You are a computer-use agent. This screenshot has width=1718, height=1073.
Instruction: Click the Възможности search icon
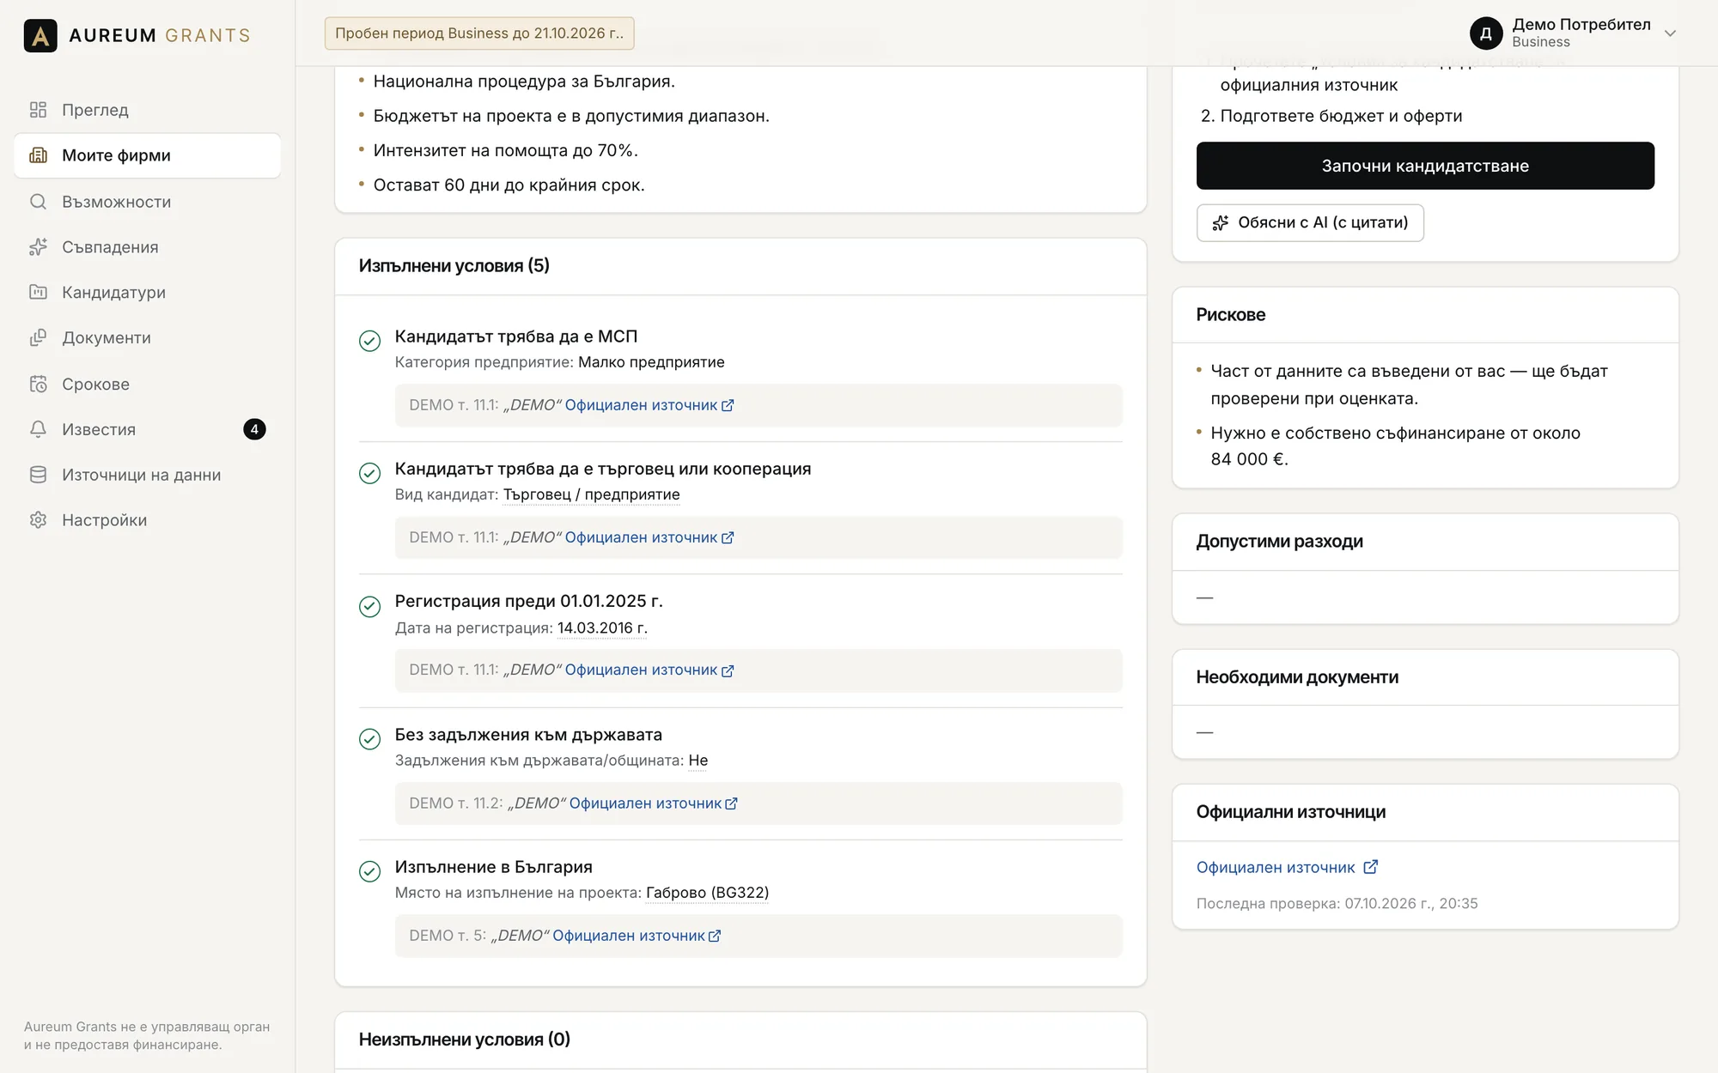38,202
